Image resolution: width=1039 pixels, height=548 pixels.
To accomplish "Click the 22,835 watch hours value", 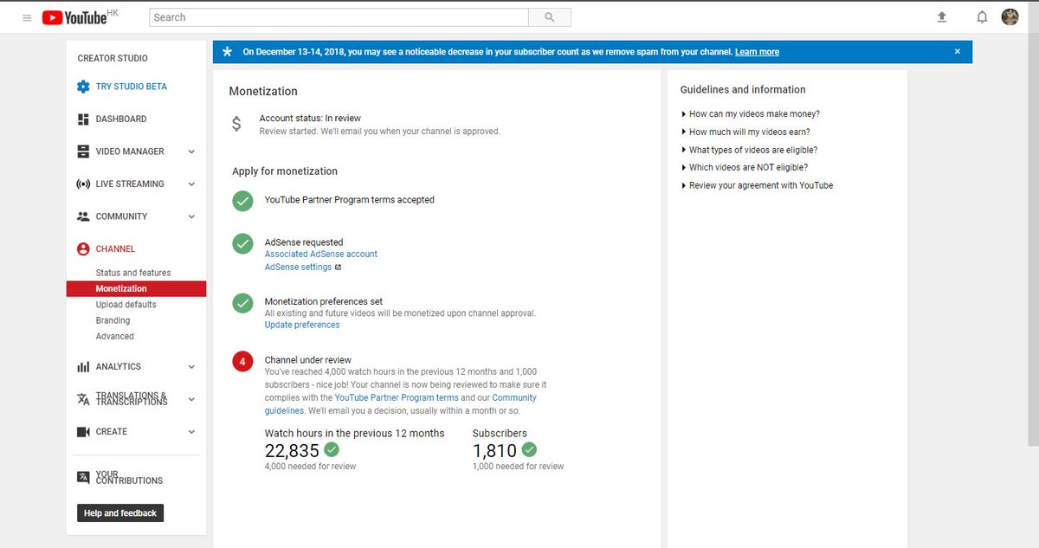I will click(x=292, y=450).
